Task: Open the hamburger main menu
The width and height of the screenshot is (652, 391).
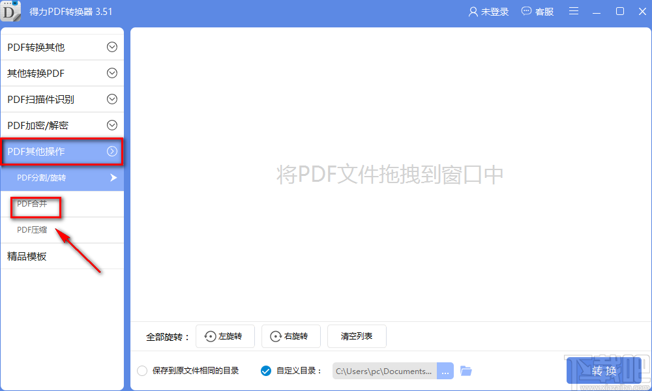Action: (574, 11)
